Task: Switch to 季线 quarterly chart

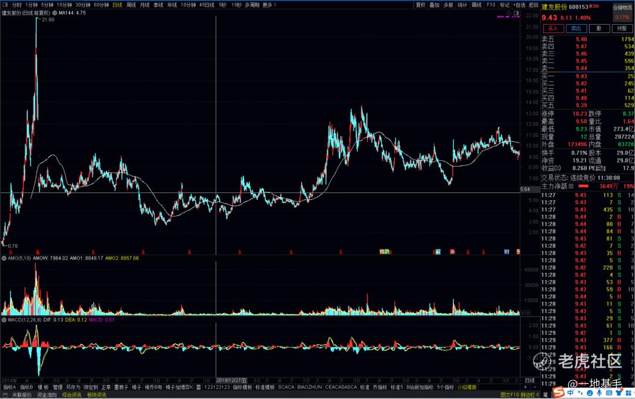Action: tap(158, 5)
